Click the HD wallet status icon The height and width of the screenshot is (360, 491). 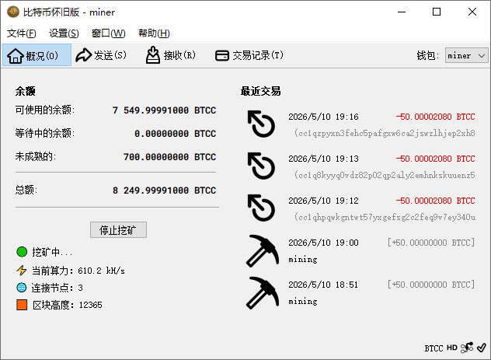pyautogui.click(x=452, y=348)
